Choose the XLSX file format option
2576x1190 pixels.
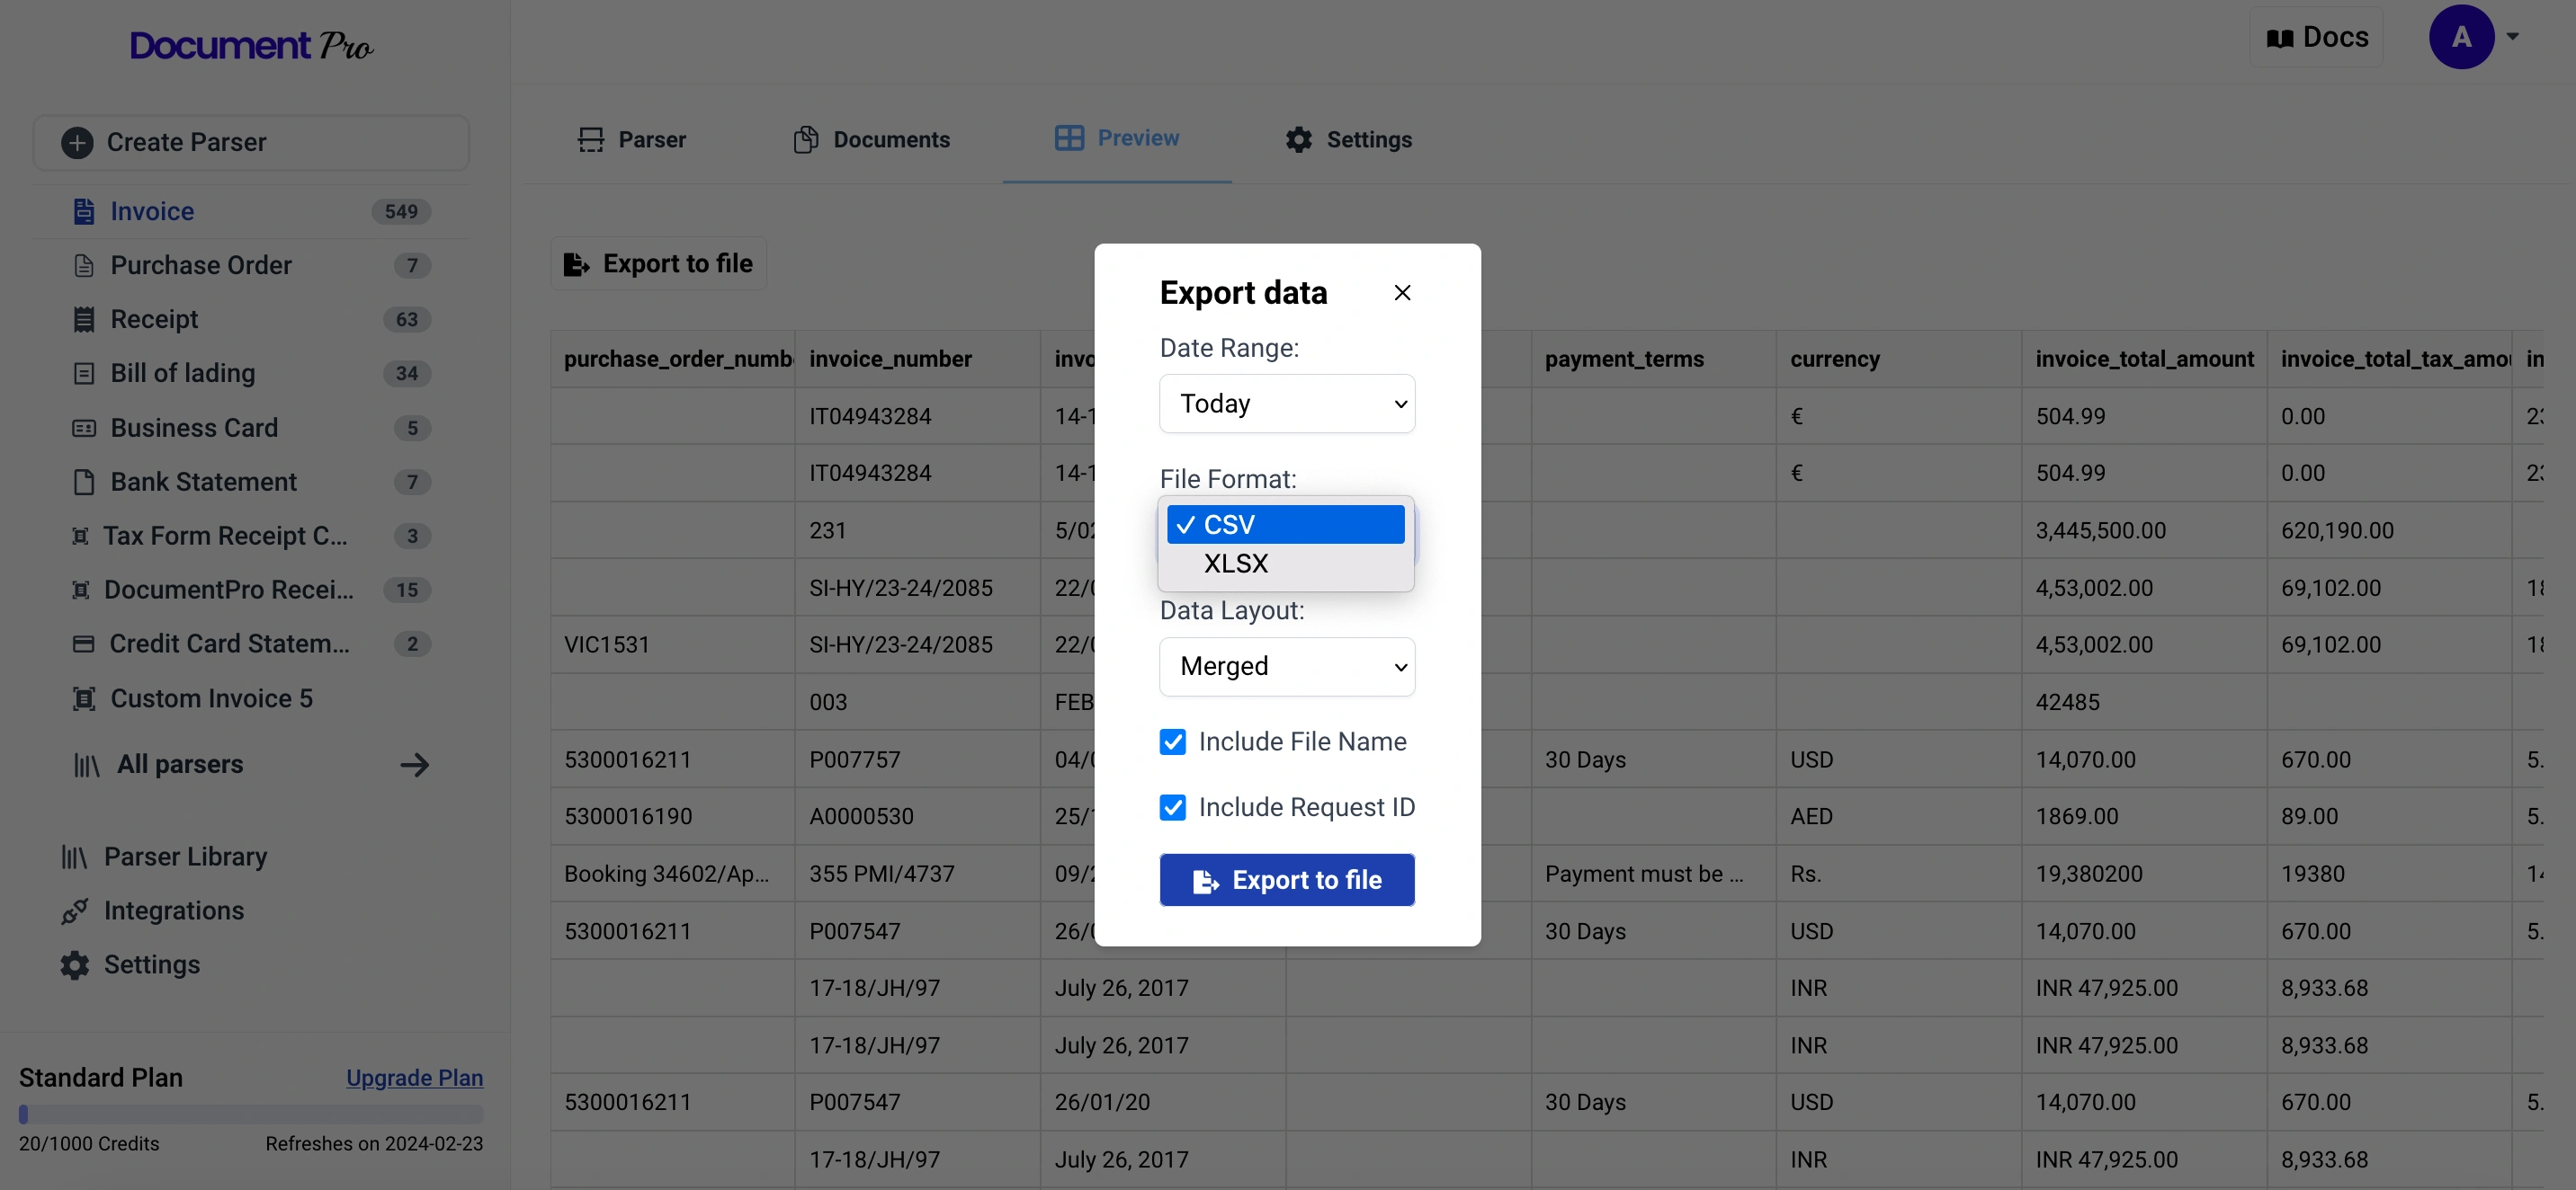[1285, 564]
